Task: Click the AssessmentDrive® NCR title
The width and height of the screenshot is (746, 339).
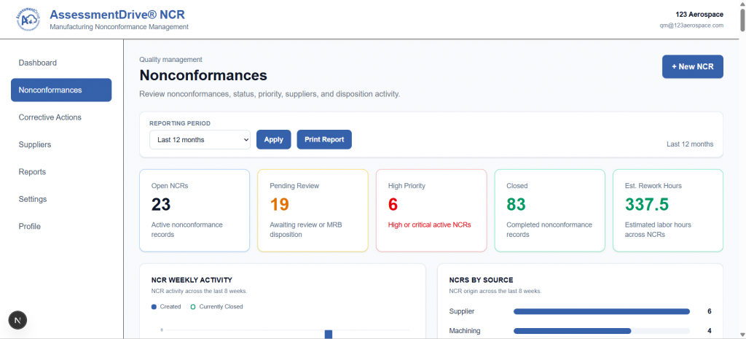Action: 117,15
